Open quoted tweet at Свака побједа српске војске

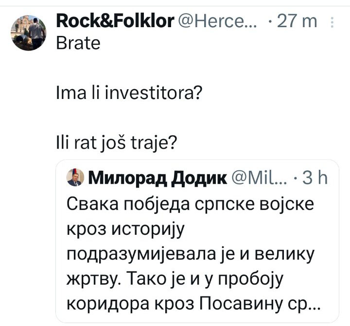190,204
